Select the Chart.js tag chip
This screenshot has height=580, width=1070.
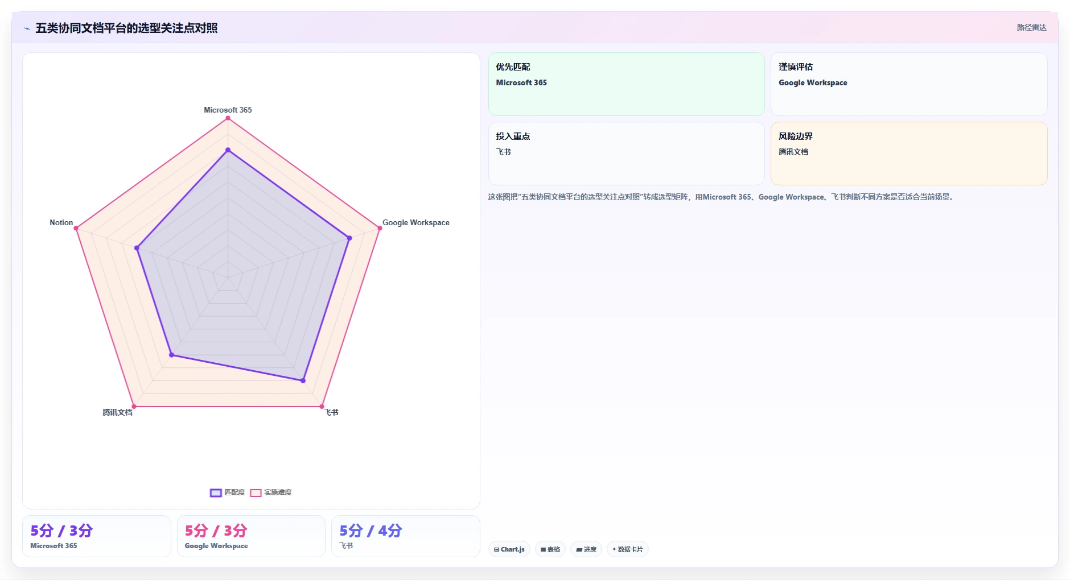point(509,549)
